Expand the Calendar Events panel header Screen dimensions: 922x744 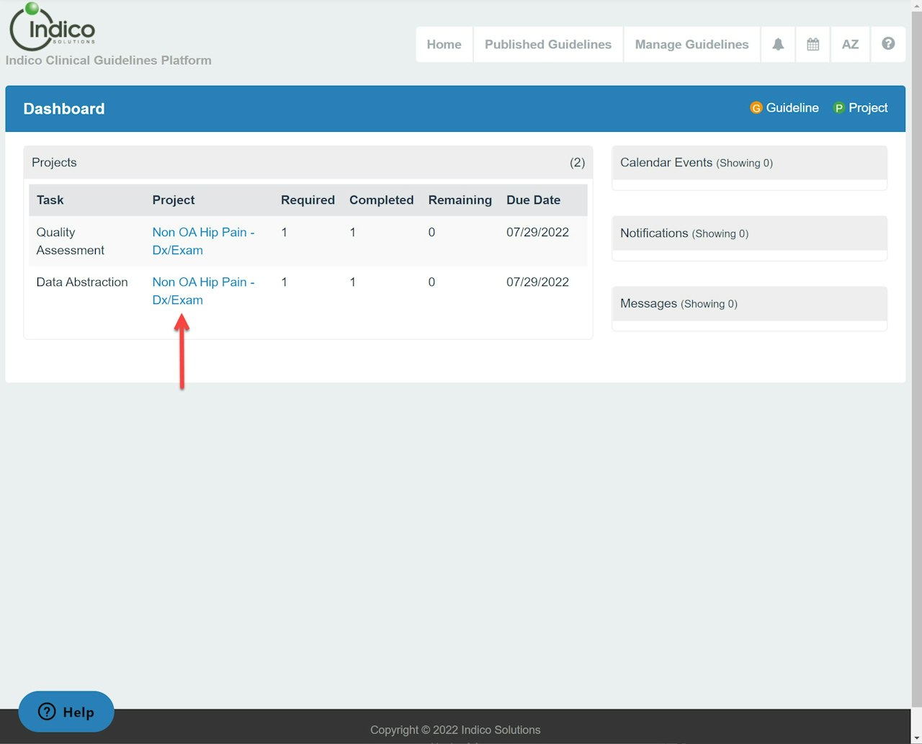point(749,163)
